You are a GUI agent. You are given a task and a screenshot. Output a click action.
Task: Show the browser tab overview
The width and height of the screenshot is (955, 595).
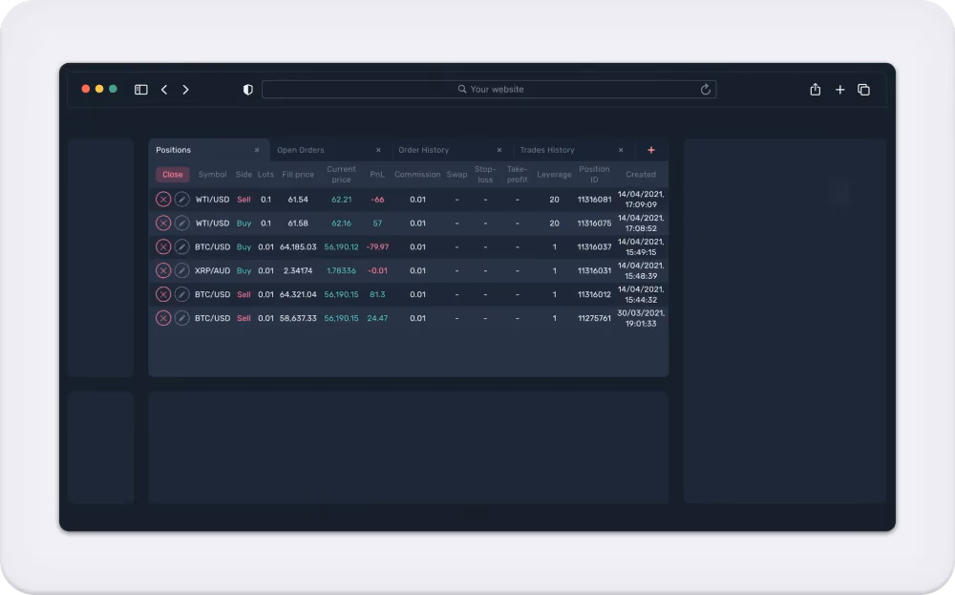tap(863, 90)
